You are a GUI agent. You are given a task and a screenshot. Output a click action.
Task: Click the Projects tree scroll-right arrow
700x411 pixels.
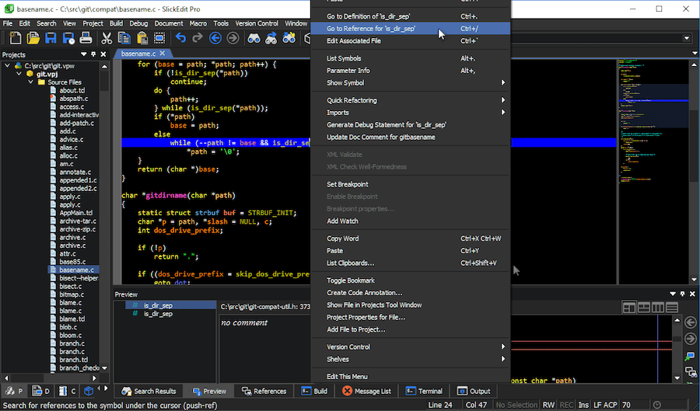point(94,378)
